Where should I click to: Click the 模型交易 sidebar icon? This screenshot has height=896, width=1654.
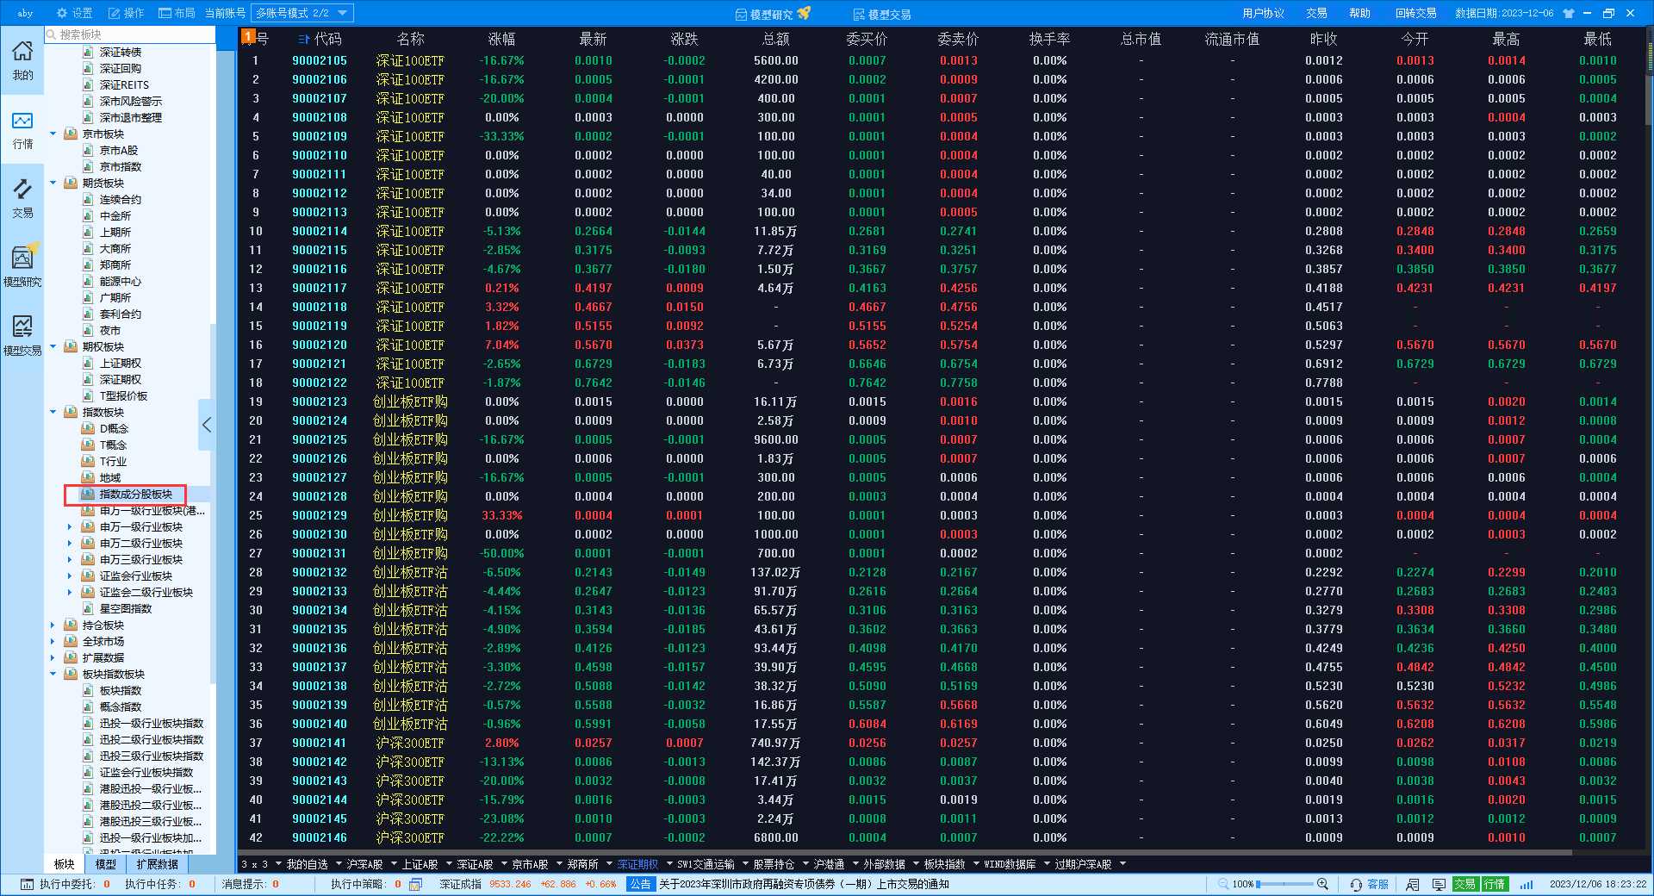click(22, 336)
